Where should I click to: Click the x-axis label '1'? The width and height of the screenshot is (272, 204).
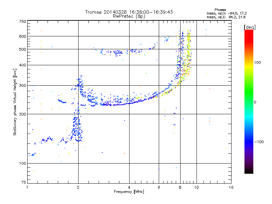point(27,187)
